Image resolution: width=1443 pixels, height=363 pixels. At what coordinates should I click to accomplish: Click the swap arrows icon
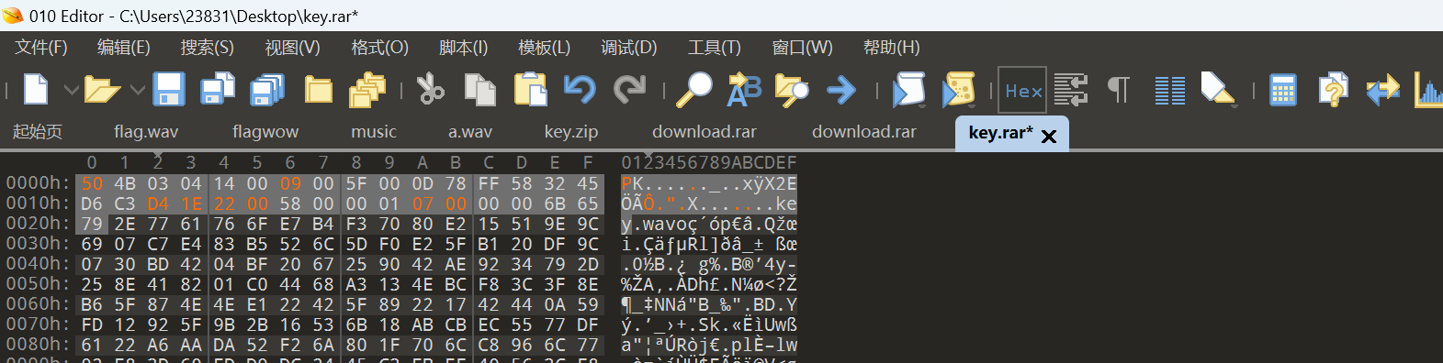coord(1382,90)
